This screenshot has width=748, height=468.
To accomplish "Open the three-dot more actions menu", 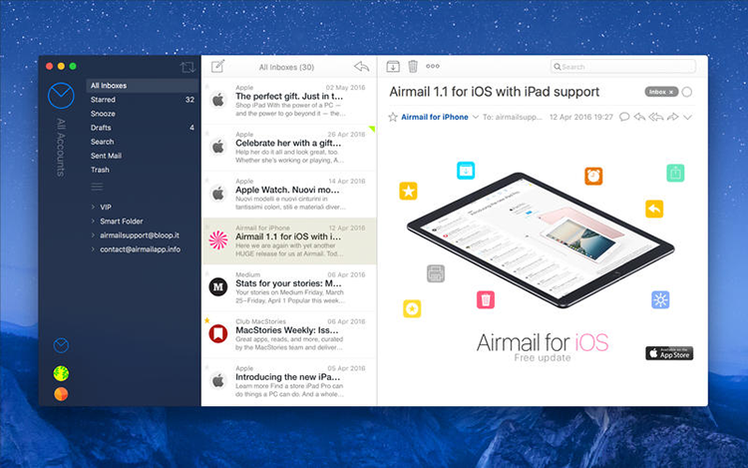I will point(432,67).
